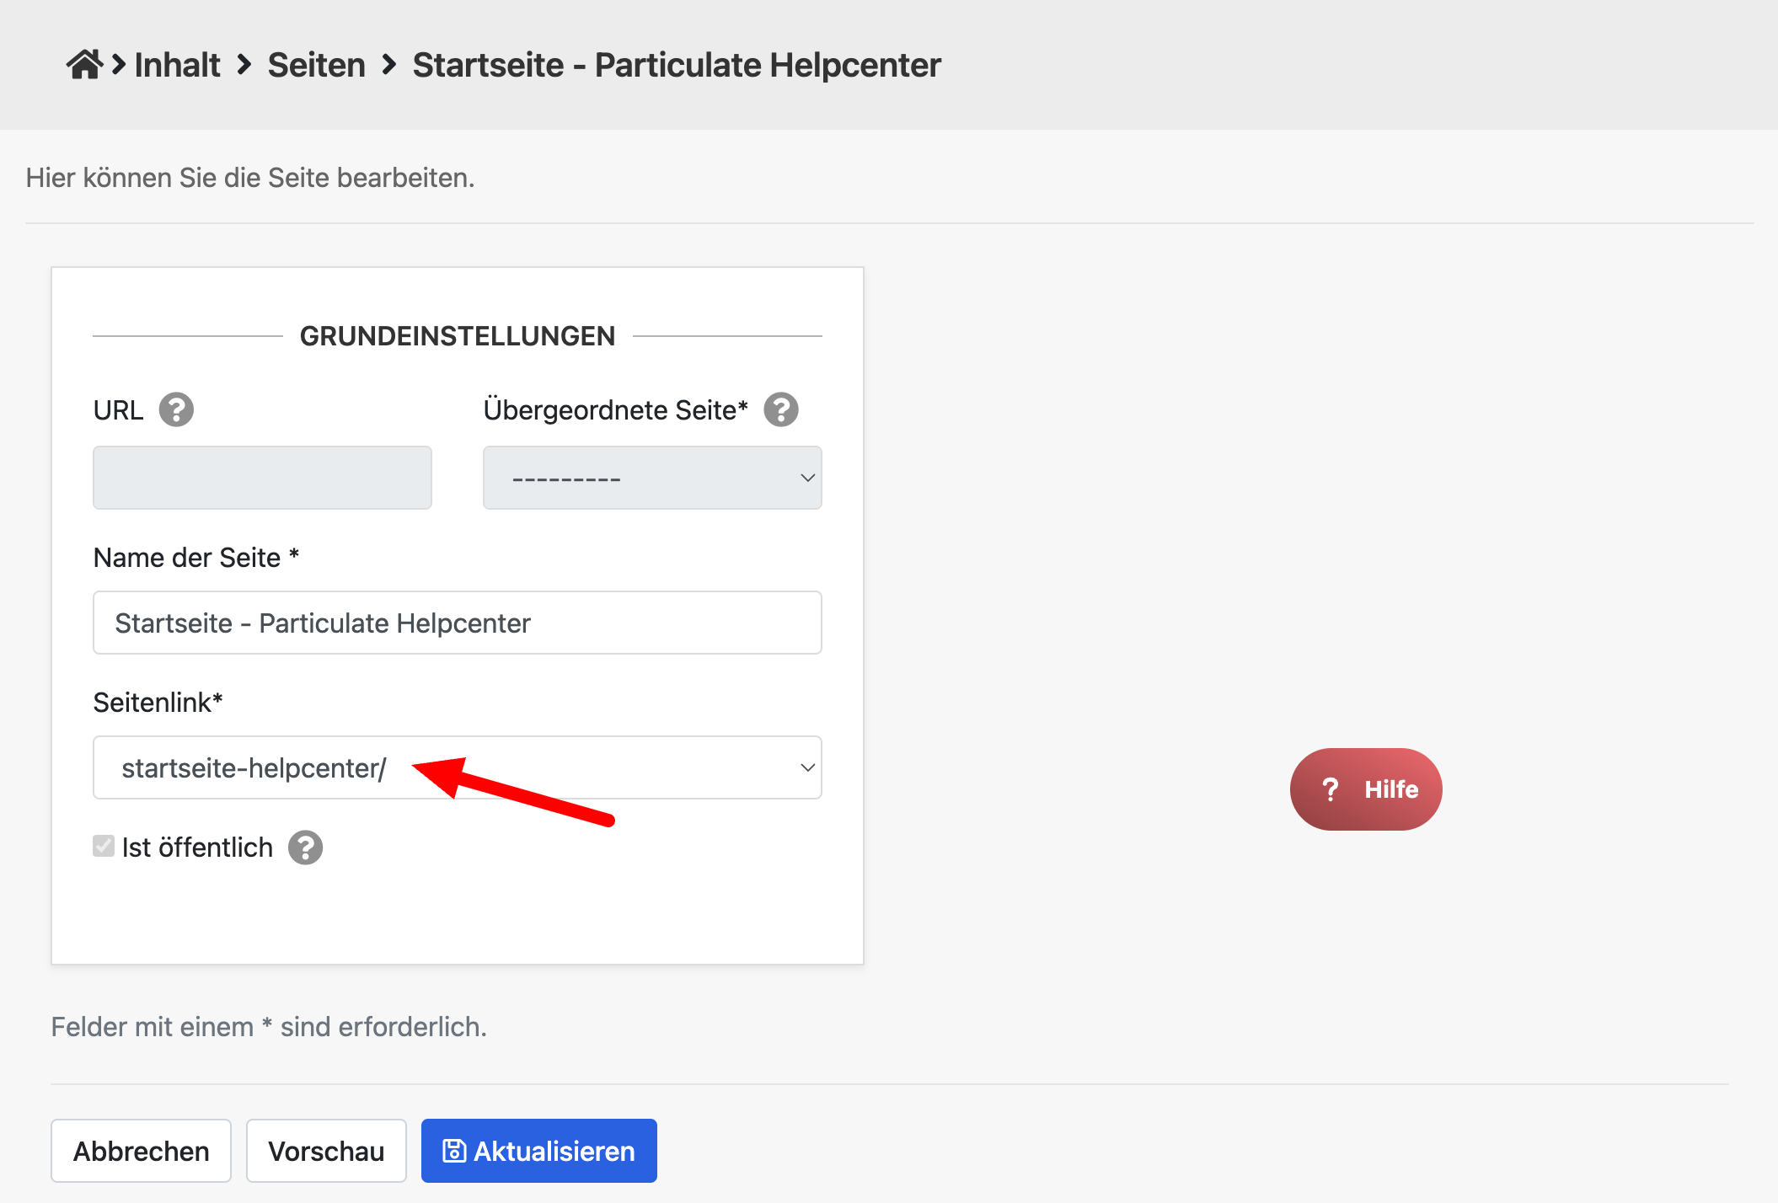The image size is (1778, 1203).
Task: Click the disabled URL input field
Action: point(262,478)
